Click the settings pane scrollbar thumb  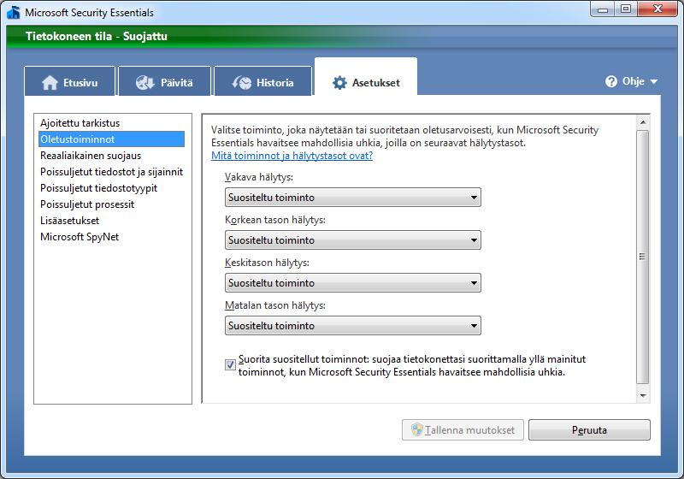(x=643, y=257)
